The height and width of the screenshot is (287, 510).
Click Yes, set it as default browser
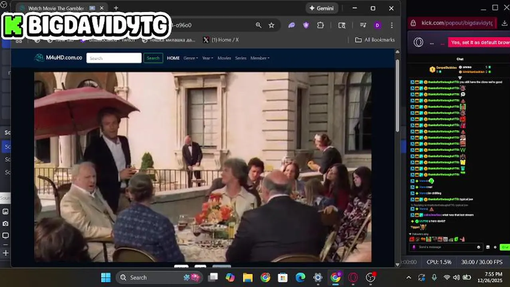[x=480, y=42]
